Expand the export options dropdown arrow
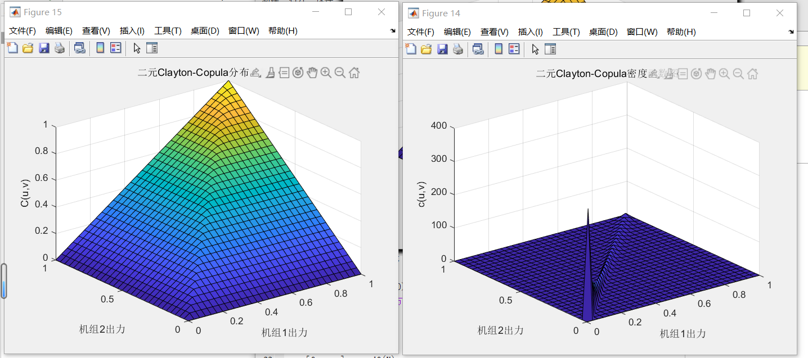The image size is (808, 358). [x=261, y=76]
